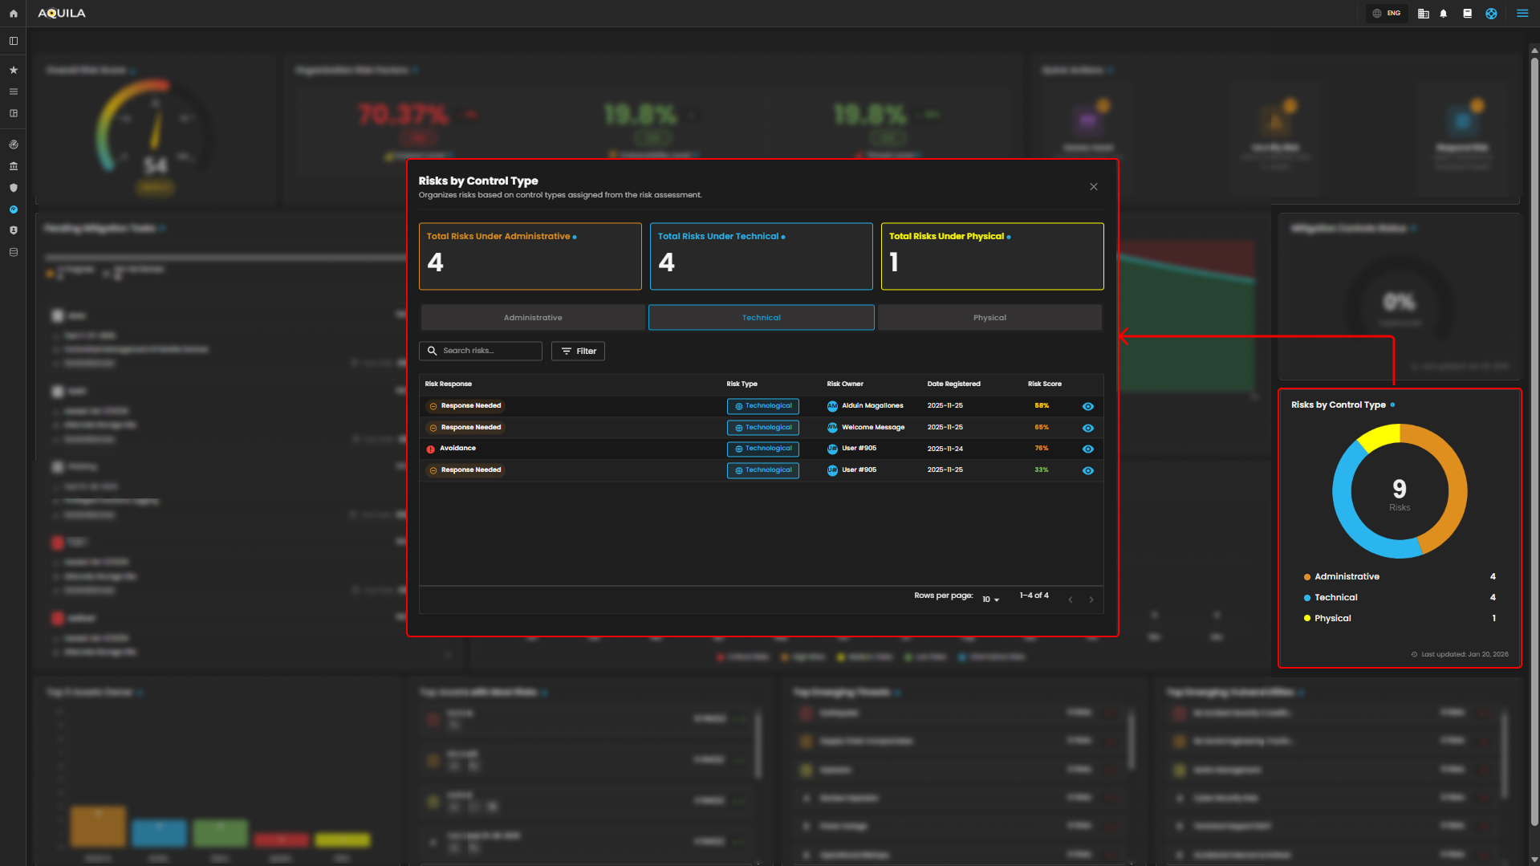Viewport: 1540px width, 866px height.
Task: Expand the rows per page dropdown
Action: [990, 600]
